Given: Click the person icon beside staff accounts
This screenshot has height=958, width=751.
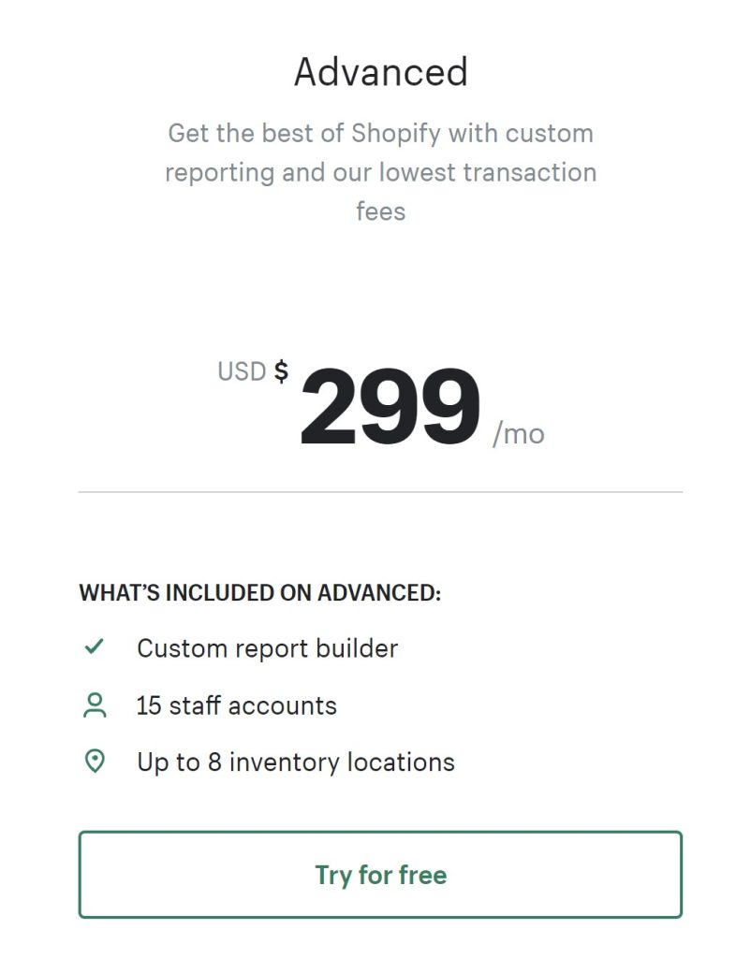Looking at the screenshot, I should [95, 705].
